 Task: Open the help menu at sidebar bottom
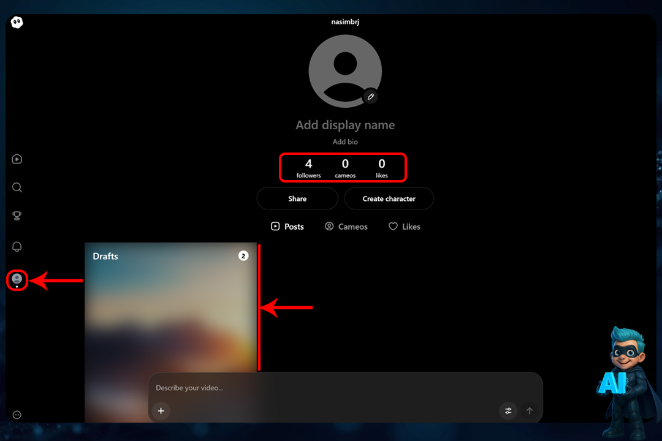(17, 415)
